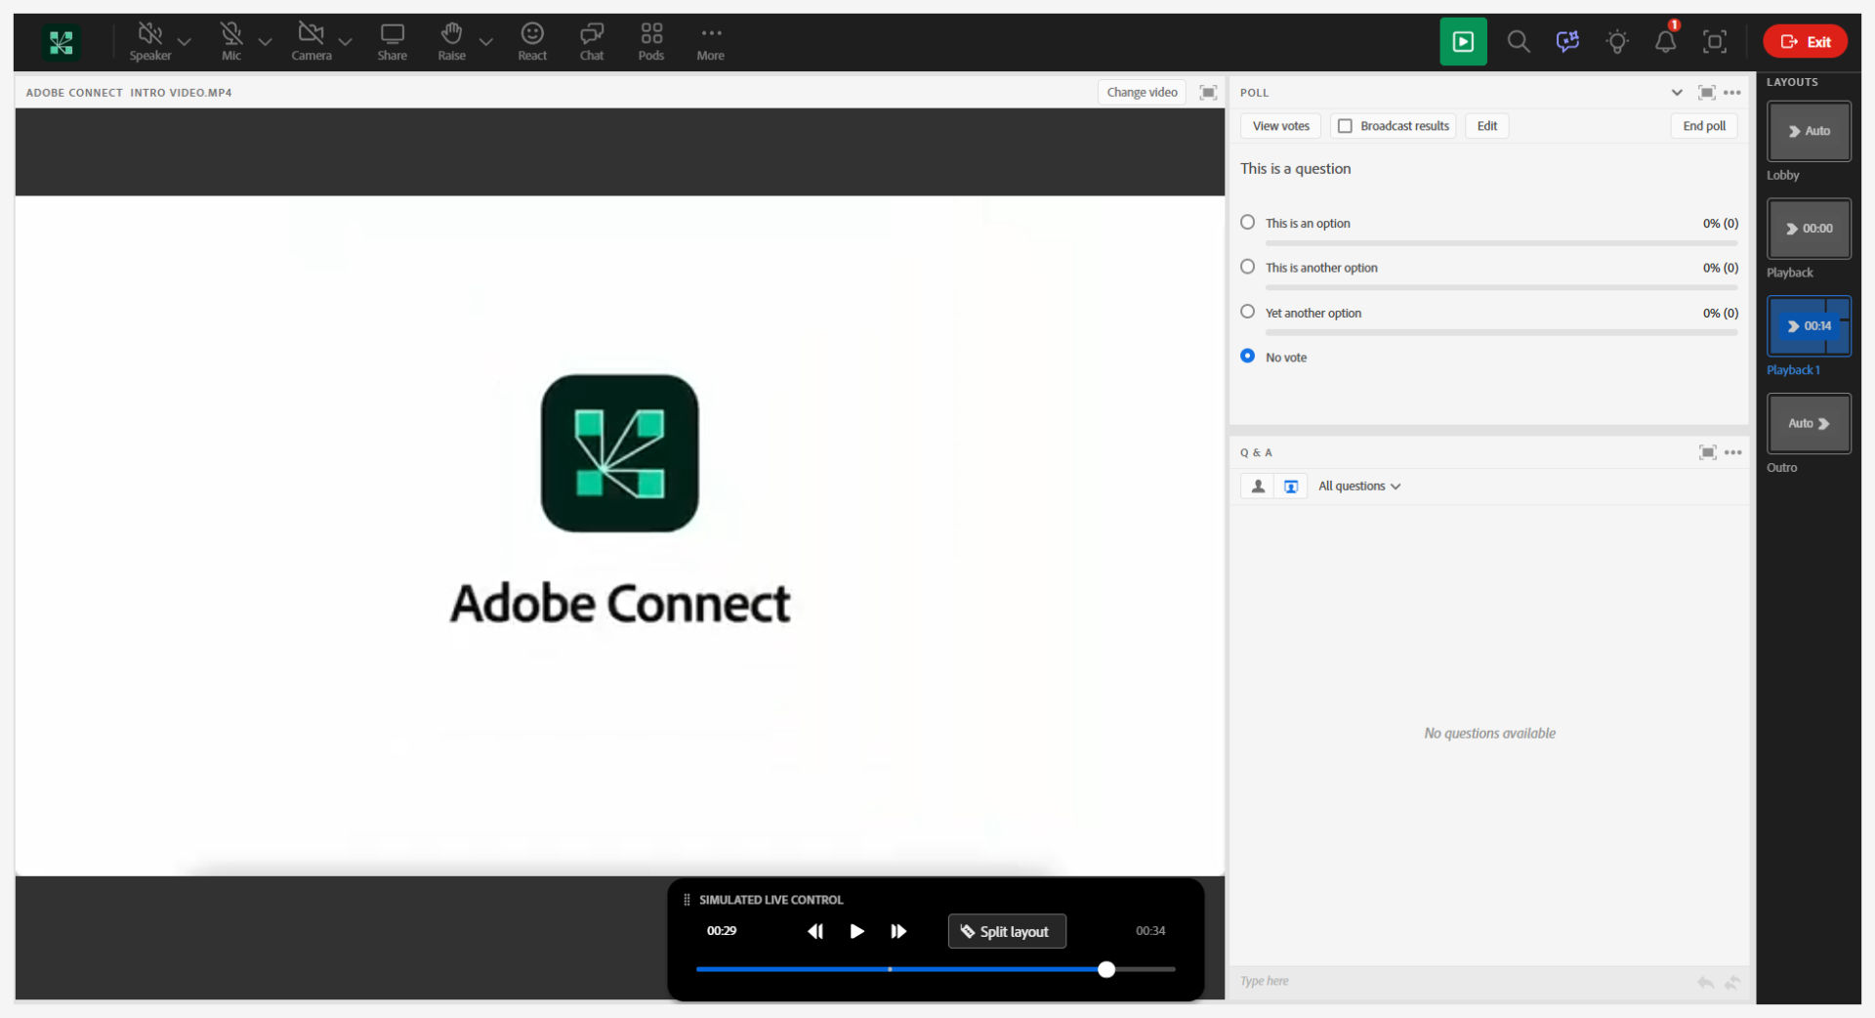Open the React emoji icon
The image size is (1875, 1018).
tap(532, 34)
